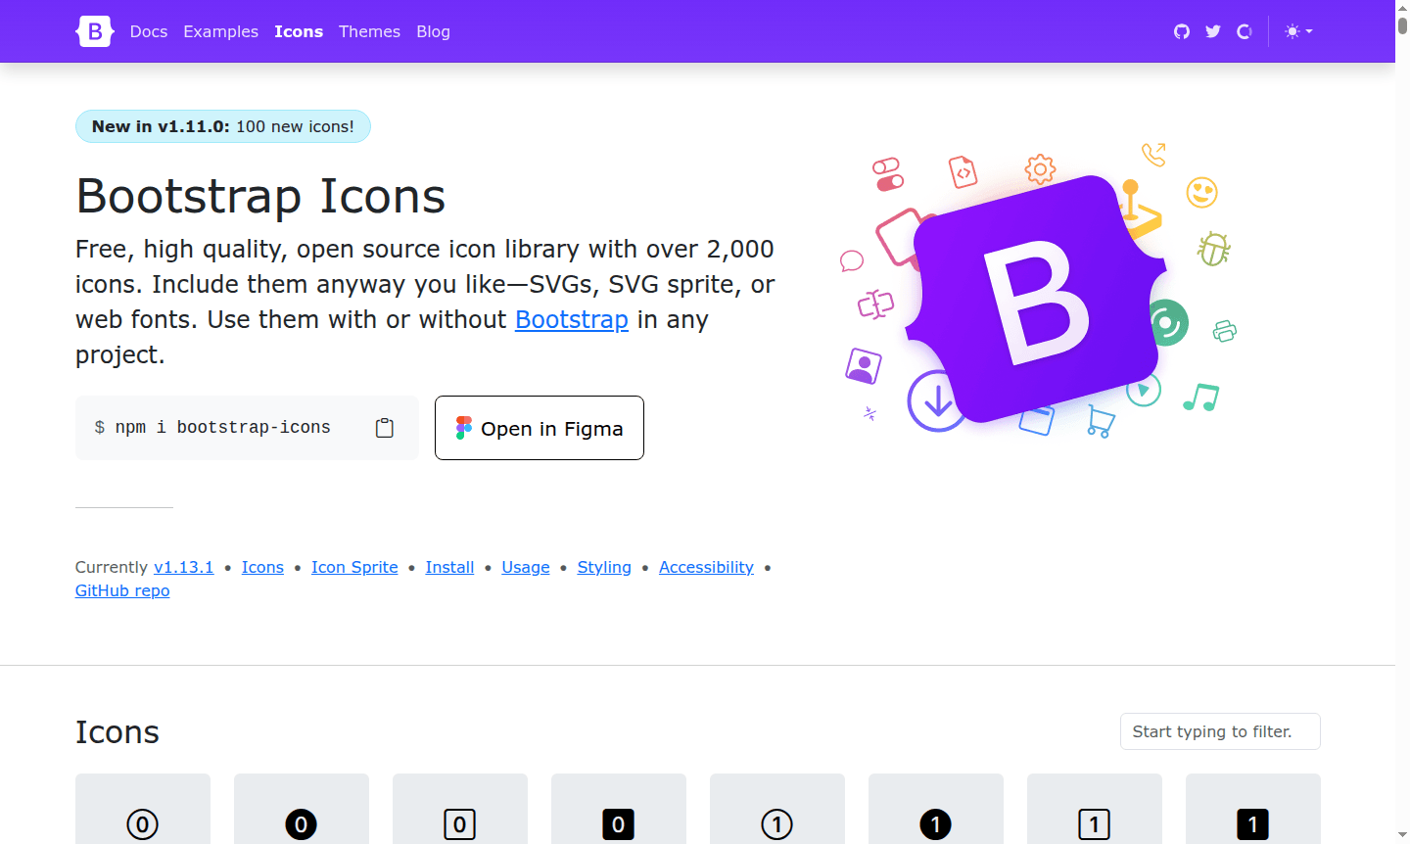Select the filled 0-circle icon
Viewport: 1410px width, 844px height.
tap(301, 823)
